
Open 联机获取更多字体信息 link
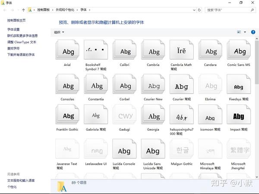(x=22, y=36)
